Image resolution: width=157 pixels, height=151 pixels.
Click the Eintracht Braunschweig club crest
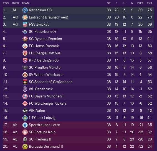tap(25, 17)
